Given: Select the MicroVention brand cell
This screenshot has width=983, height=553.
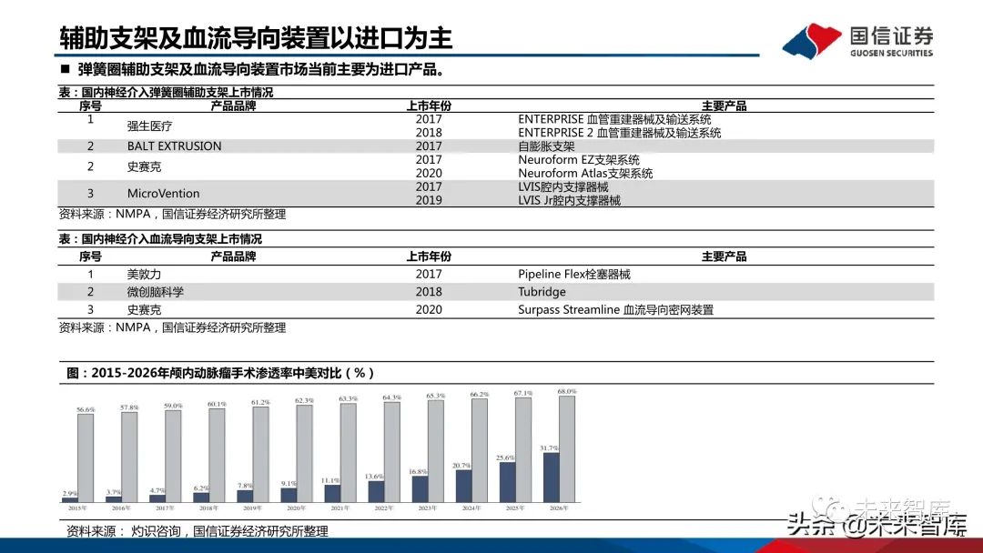Looking at the screenshot, I should [163, 194].
